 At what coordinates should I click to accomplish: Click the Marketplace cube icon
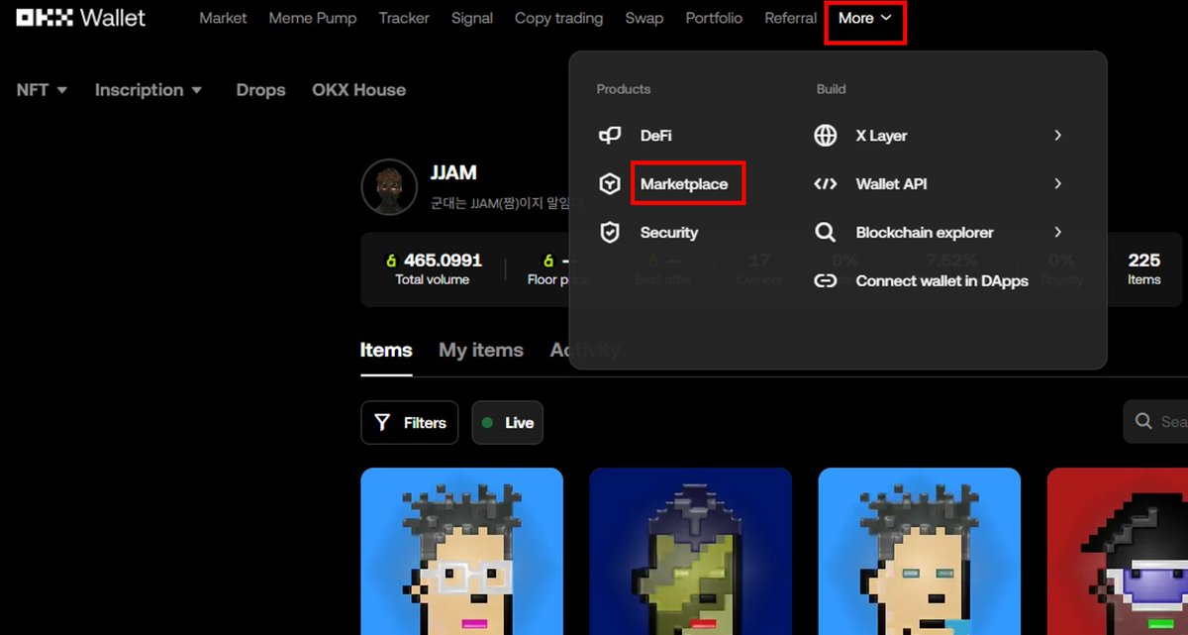tap(610, 184)
